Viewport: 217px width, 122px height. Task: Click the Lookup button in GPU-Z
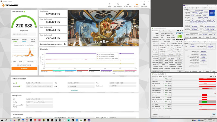[180, 33]
